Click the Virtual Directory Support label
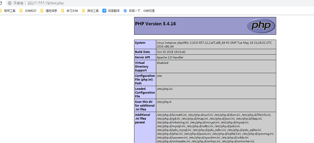 click(142, 67)
